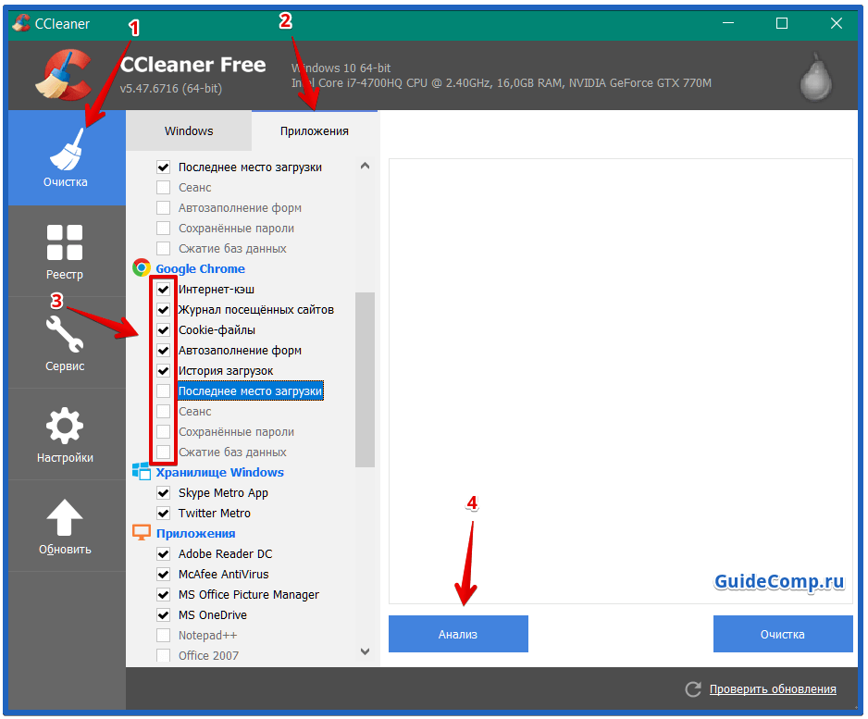
Task: Click the Проверить обновления link
Action: (773, 689)
